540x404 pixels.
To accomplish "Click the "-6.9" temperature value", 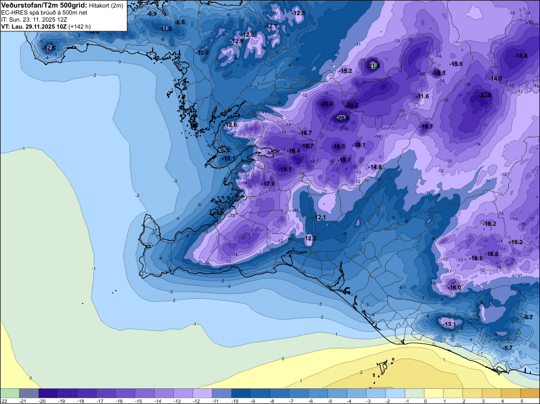I will pos(152,14).
